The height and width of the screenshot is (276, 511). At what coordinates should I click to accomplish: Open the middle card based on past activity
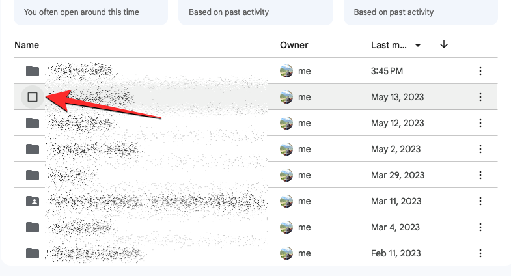[x=256, y=12]
